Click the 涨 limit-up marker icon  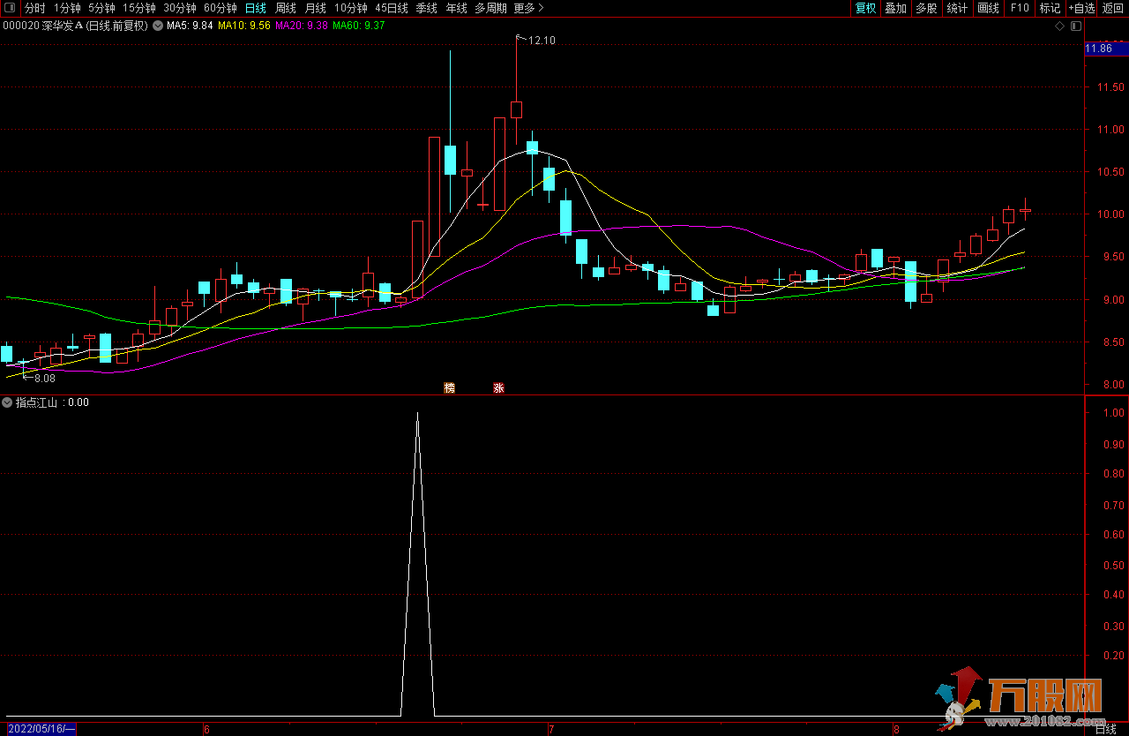[498, 387]
